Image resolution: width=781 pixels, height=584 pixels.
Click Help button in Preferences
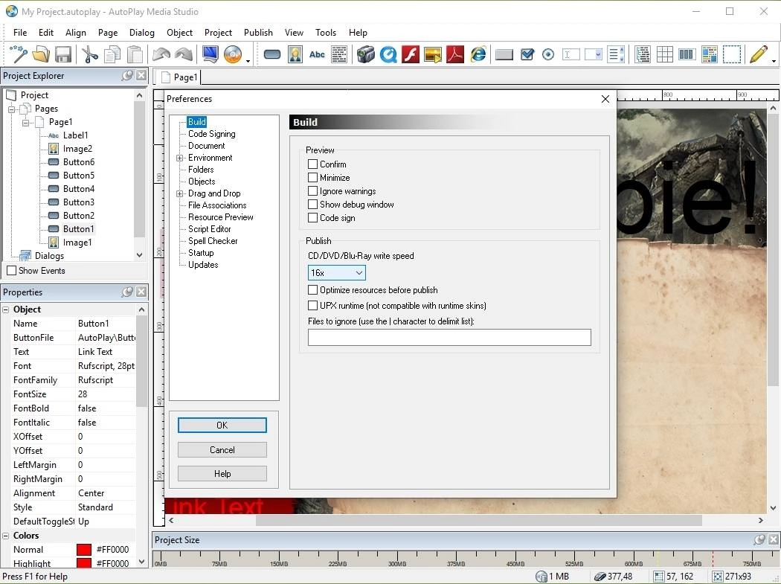tap(222, 473)
